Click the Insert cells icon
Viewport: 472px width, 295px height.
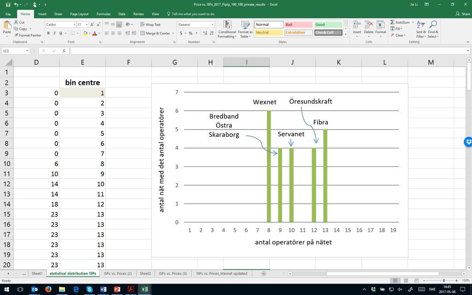point(357,25)
